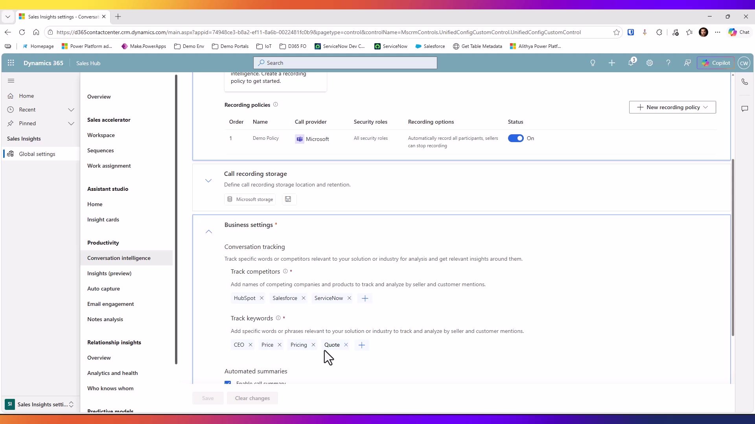Open the chat bubble icon on right rail
The image size is (755, 424).
(x=745, y=109)
